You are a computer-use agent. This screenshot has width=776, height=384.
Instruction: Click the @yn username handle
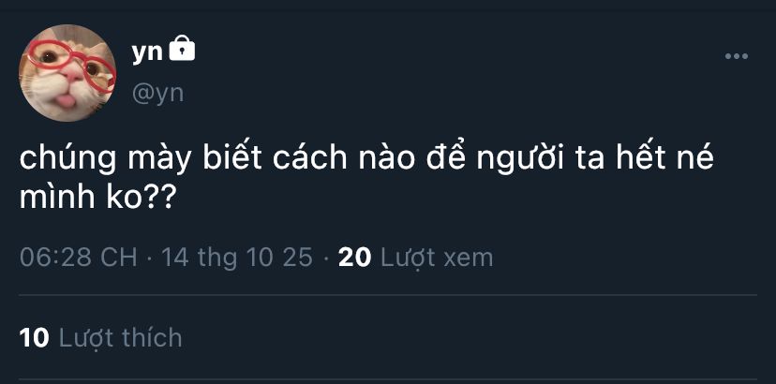click(x=157, y=92)
